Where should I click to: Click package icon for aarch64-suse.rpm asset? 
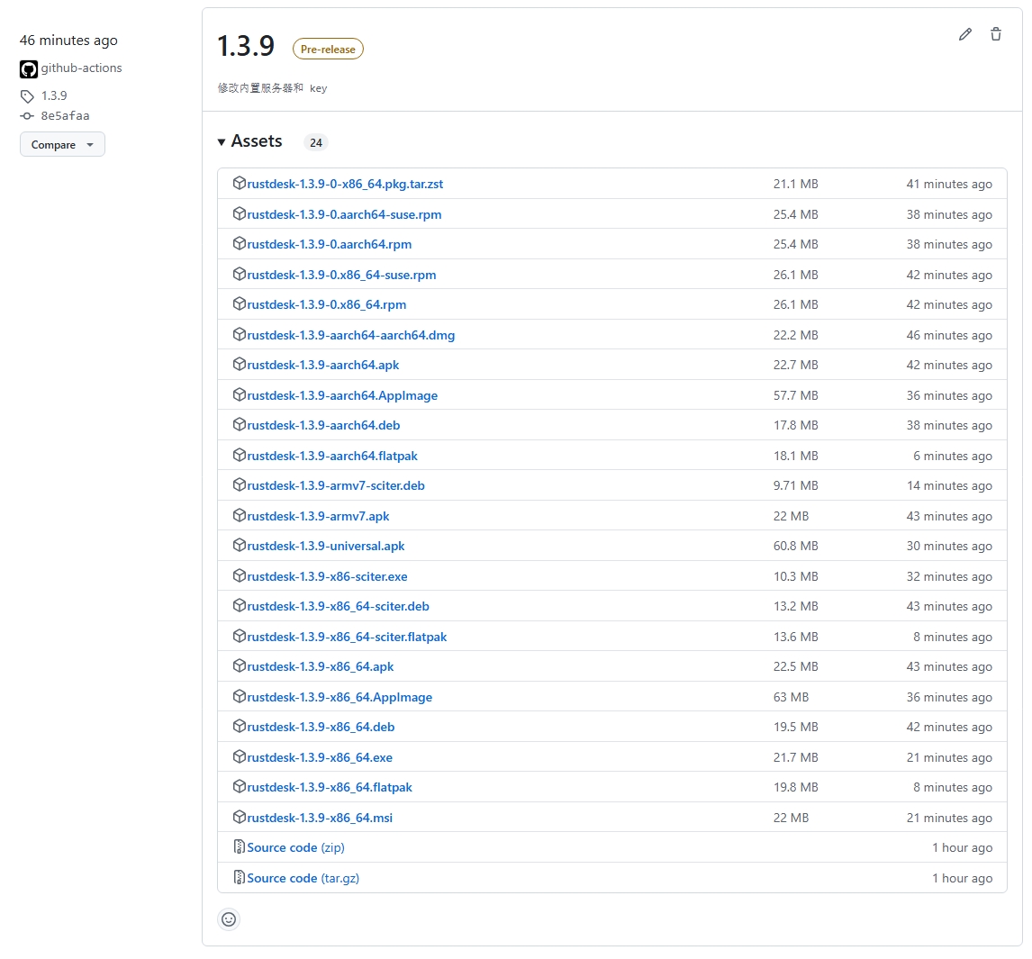240,213
